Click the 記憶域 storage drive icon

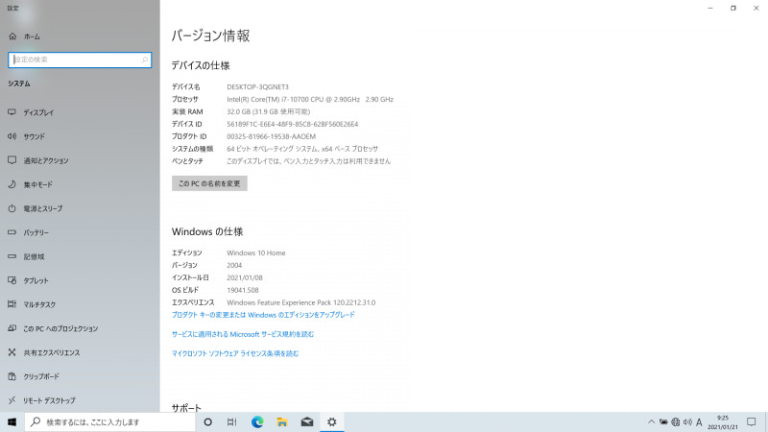(12, 256)
